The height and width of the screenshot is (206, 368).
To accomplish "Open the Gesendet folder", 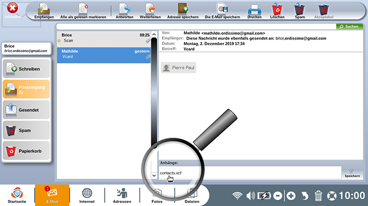I will pyautogui.click(x=26, y=110).
